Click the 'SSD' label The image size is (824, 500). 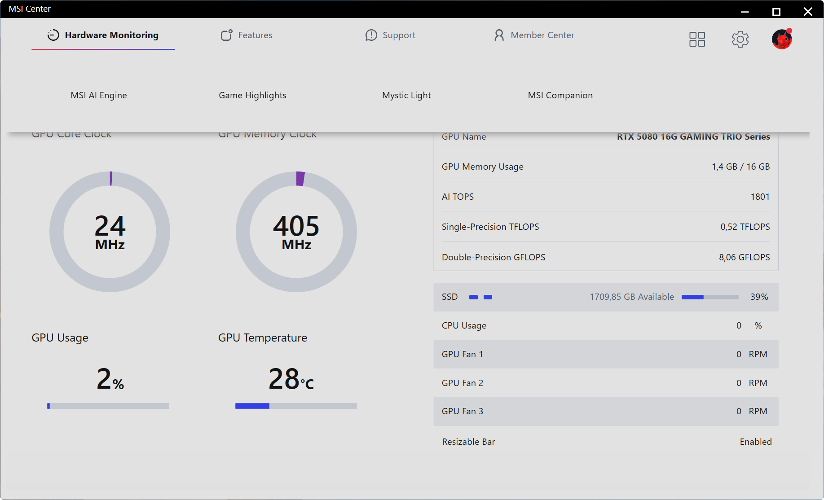tap(449, 297)
